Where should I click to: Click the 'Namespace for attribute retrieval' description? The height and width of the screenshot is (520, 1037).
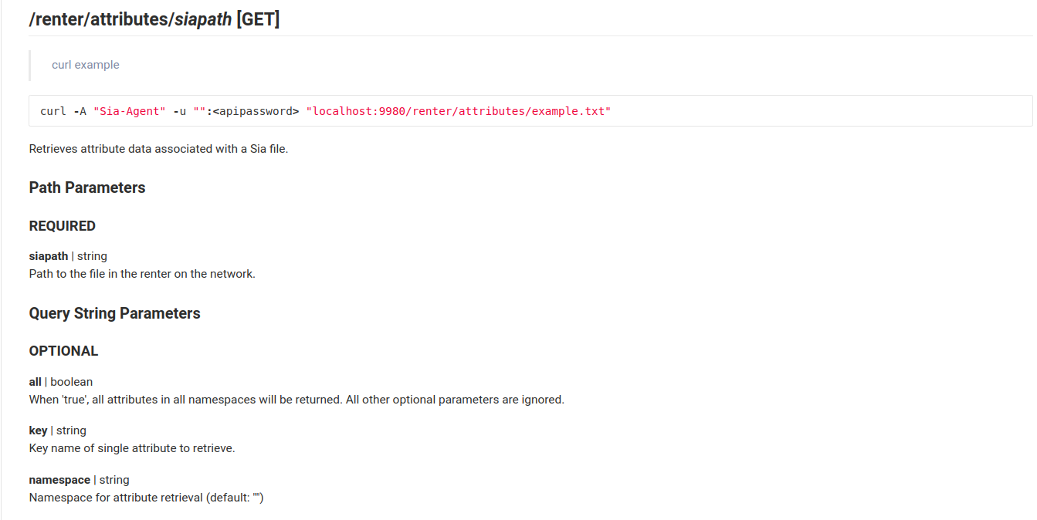(147, 498)
